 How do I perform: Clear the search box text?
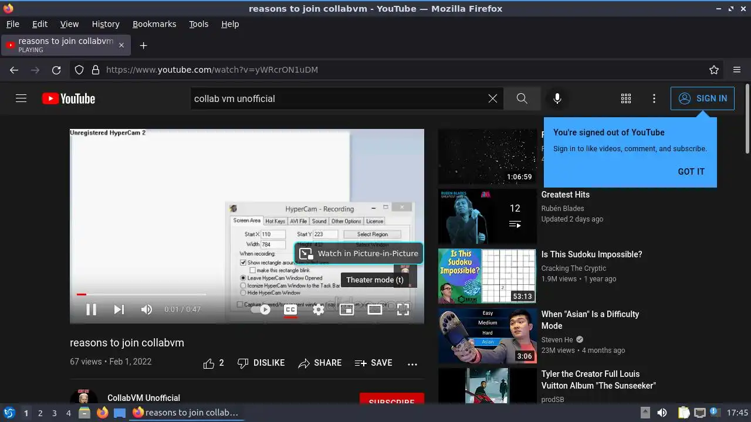tap(493, 98)
